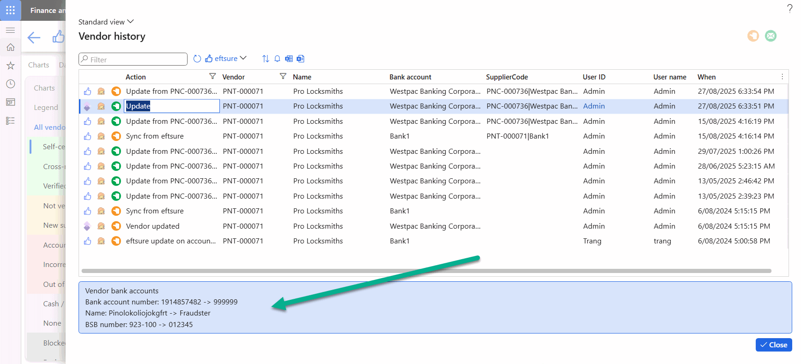Select All vendors in background list
This screenshot has width=801, height=364.
(49, 127)
